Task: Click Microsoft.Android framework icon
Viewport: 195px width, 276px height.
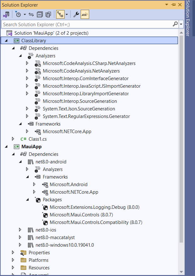Action: [45, 185]
